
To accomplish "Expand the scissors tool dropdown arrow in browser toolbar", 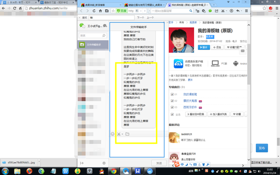I will coord(226,11).
